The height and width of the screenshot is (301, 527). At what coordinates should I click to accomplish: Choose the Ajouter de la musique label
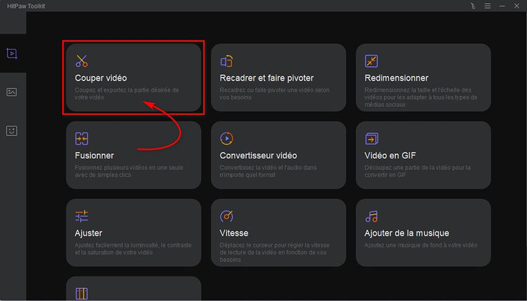click(407, 233)
